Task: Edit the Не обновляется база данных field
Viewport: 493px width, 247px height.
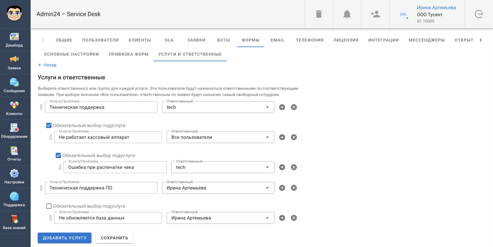Action: [108, 218]
